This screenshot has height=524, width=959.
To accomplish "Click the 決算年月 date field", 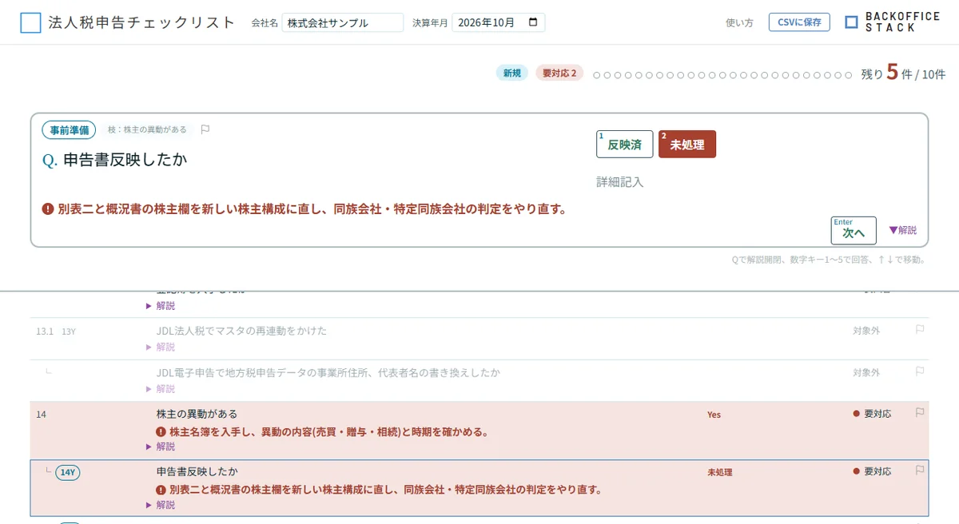I will click(x=498, y=22).
